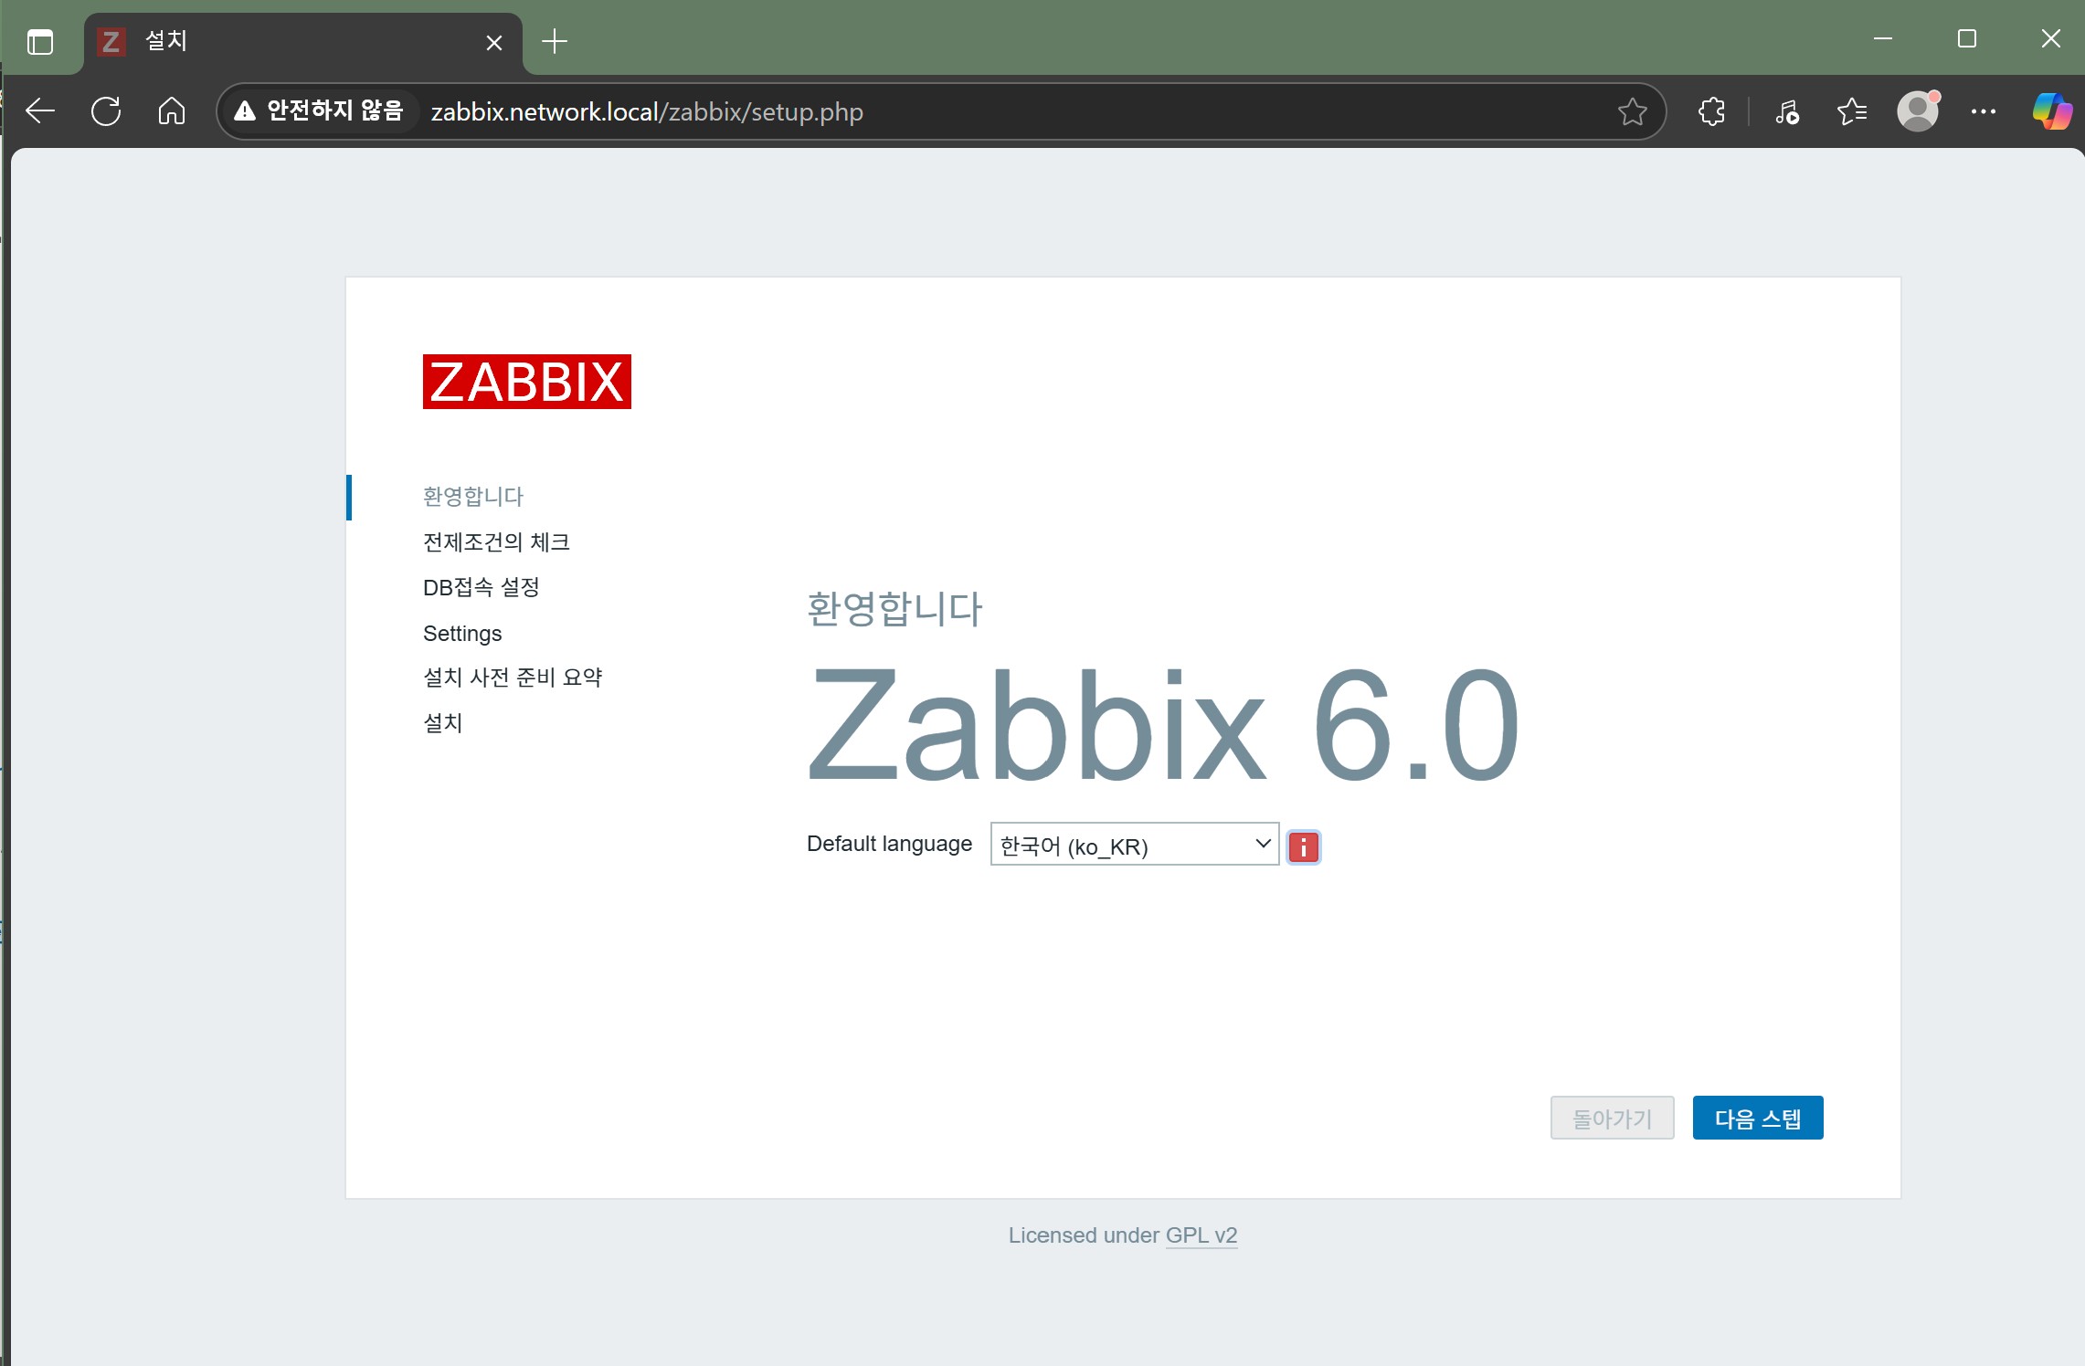
Task: Maximize the browser window
Action: (x=1967, y=38)
